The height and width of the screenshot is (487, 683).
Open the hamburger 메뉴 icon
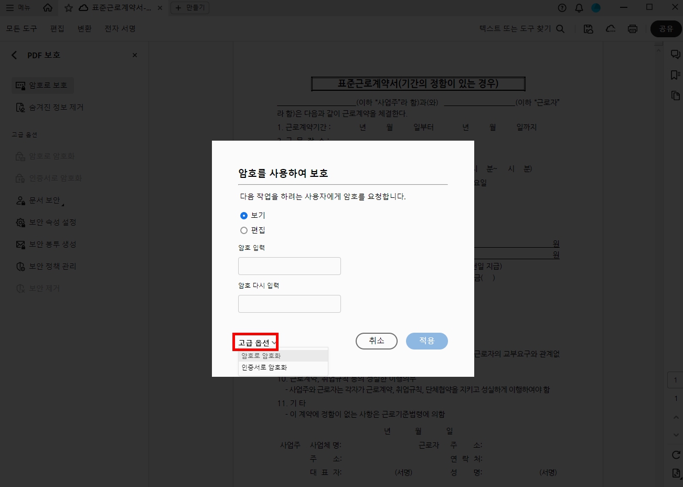click(10, 8)
